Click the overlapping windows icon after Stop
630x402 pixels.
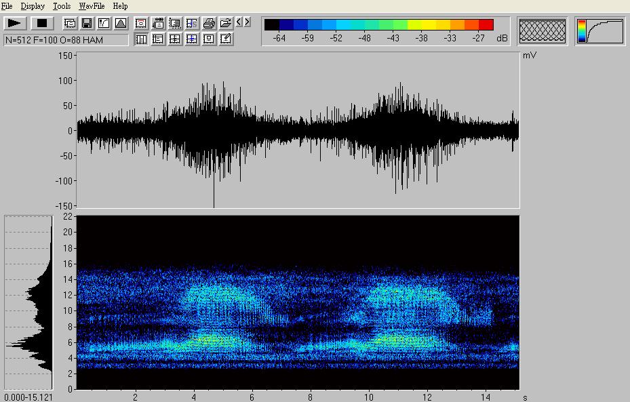coord(70,24)
